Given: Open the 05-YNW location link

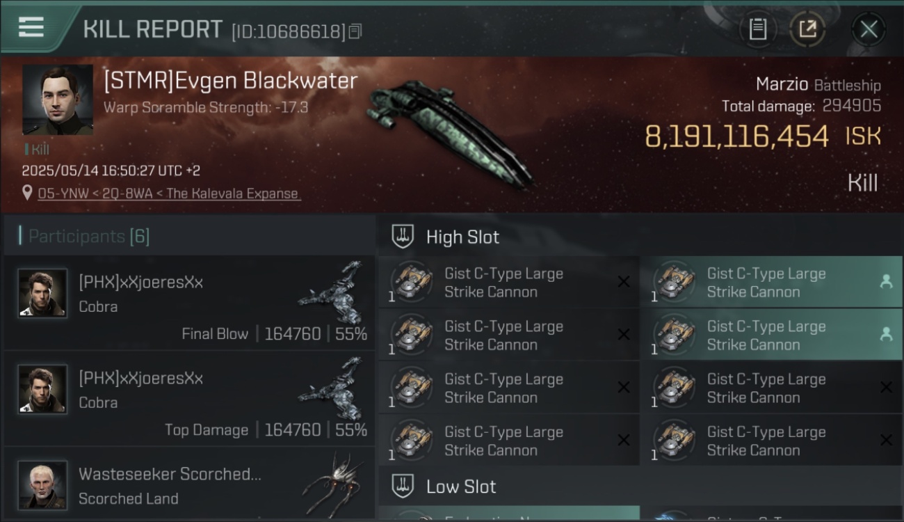Looking at the screenshot, I should coord(169,193).
